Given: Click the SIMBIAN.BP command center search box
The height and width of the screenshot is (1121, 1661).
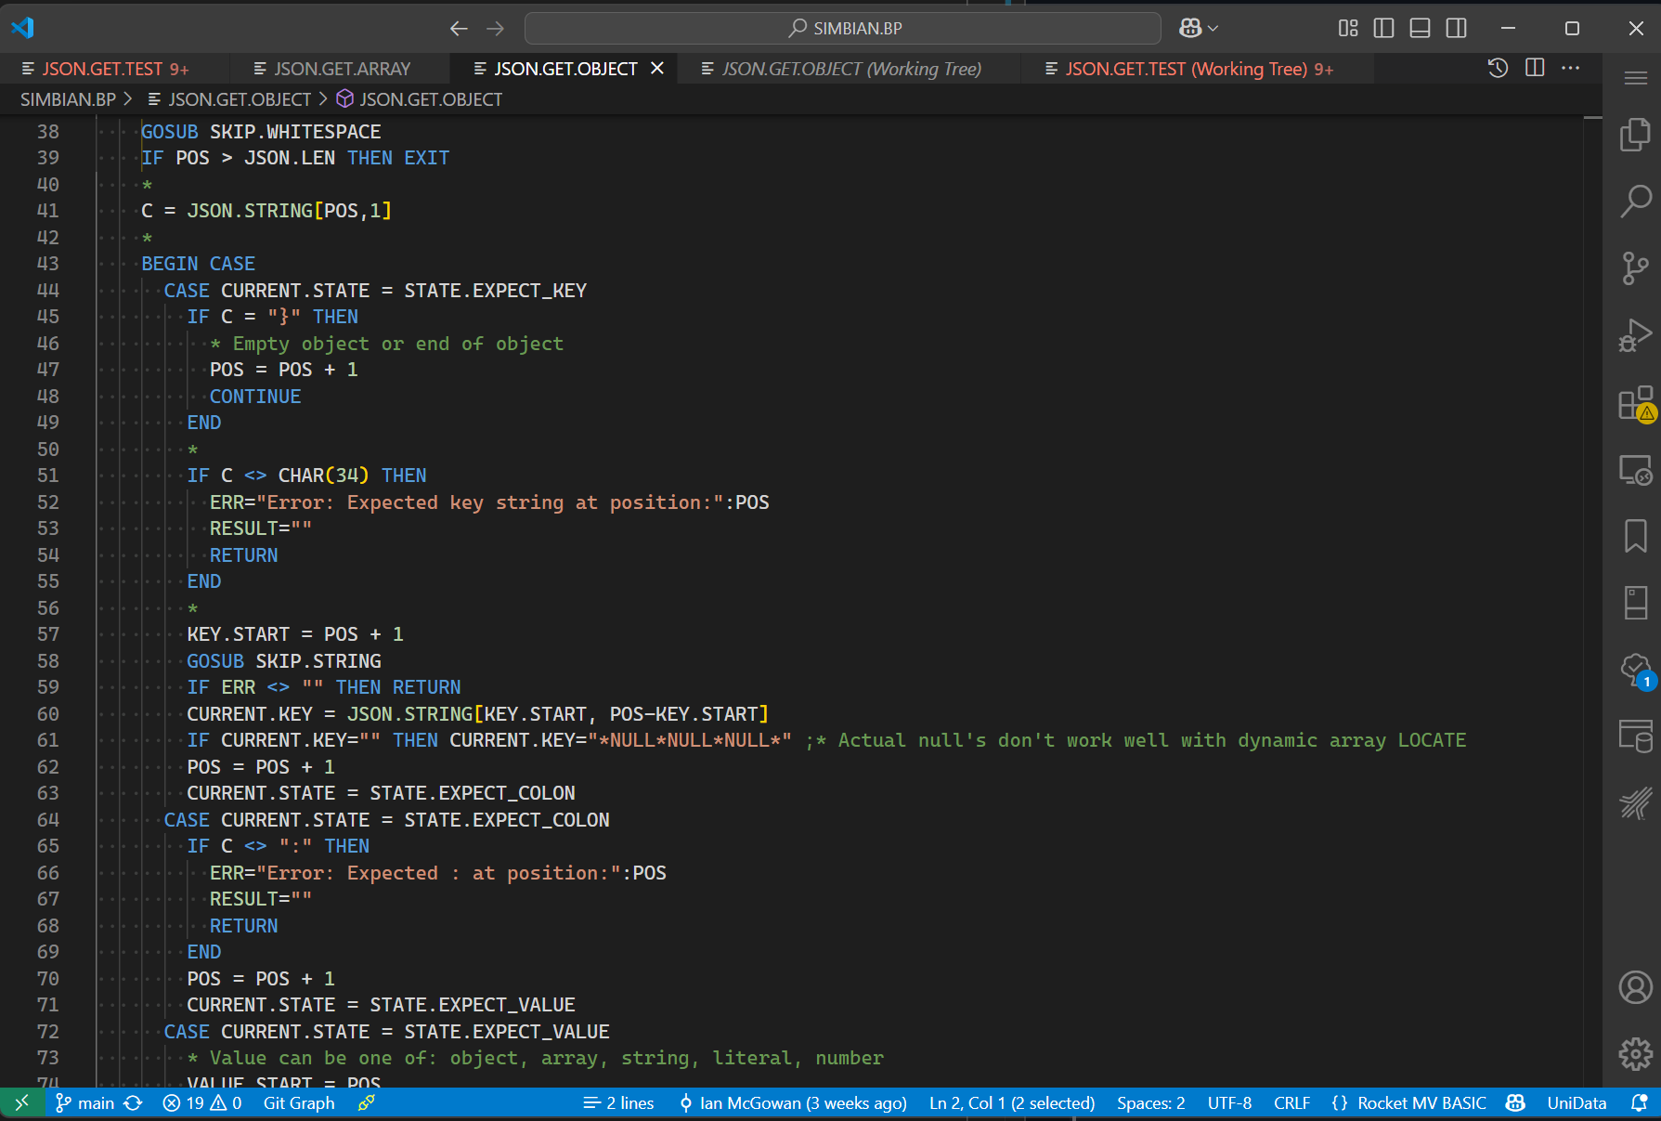Looking at the screenshot, I should tap(843, 29).
